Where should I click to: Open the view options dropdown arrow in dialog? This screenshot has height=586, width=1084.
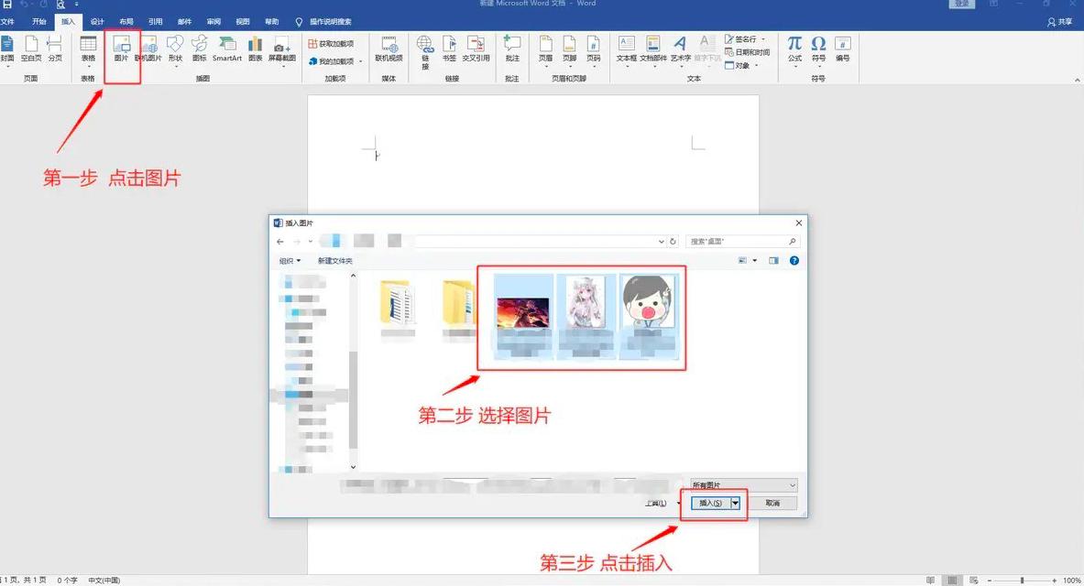[754, 261]
